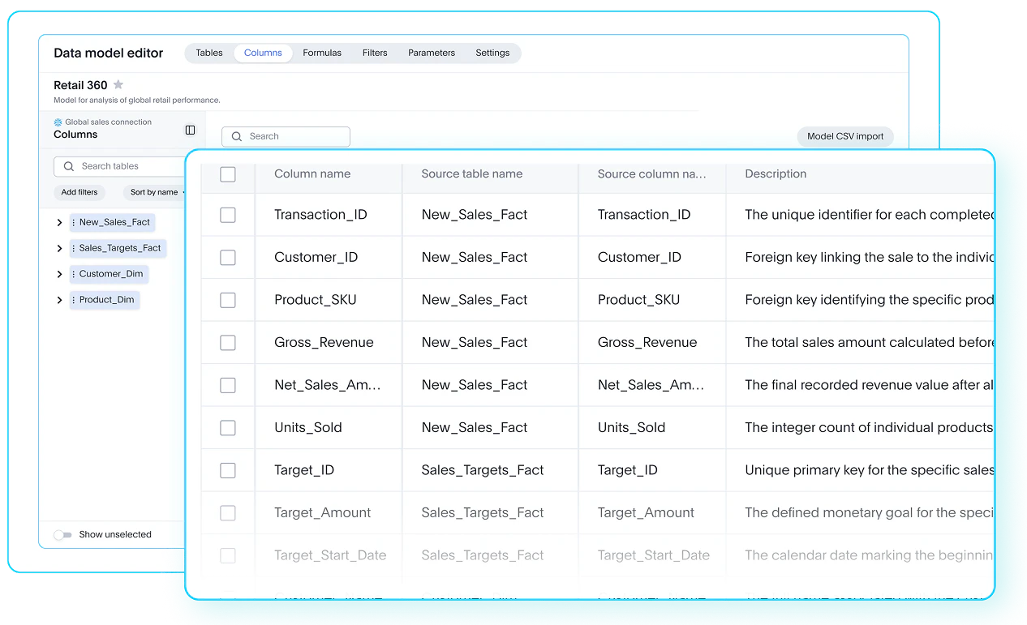This screenshot has width=1027, height=625.
Task: Click description starting 'Unique primary key'
Action: pyautogui.click(x=870, y=470)
